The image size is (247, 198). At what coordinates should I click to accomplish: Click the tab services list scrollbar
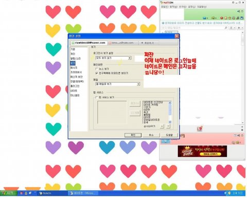tap(170, 112)
